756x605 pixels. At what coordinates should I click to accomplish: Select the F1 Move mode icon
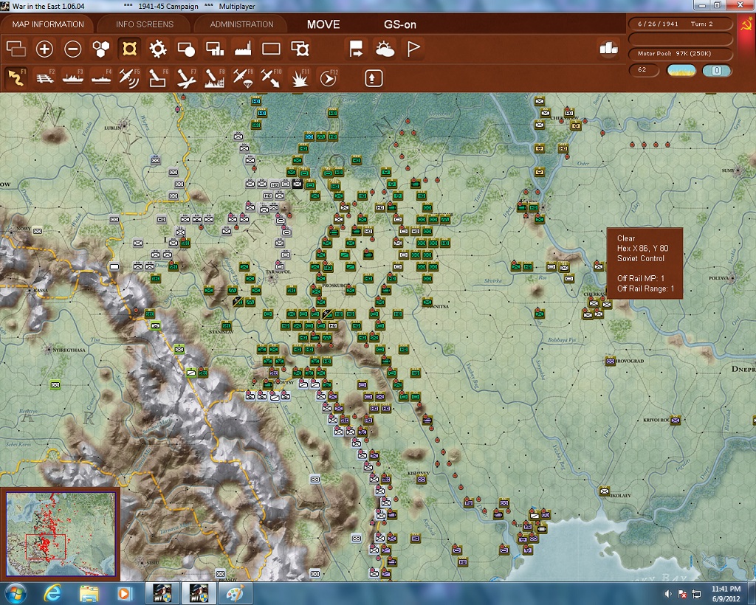click(x=16, y=78)
